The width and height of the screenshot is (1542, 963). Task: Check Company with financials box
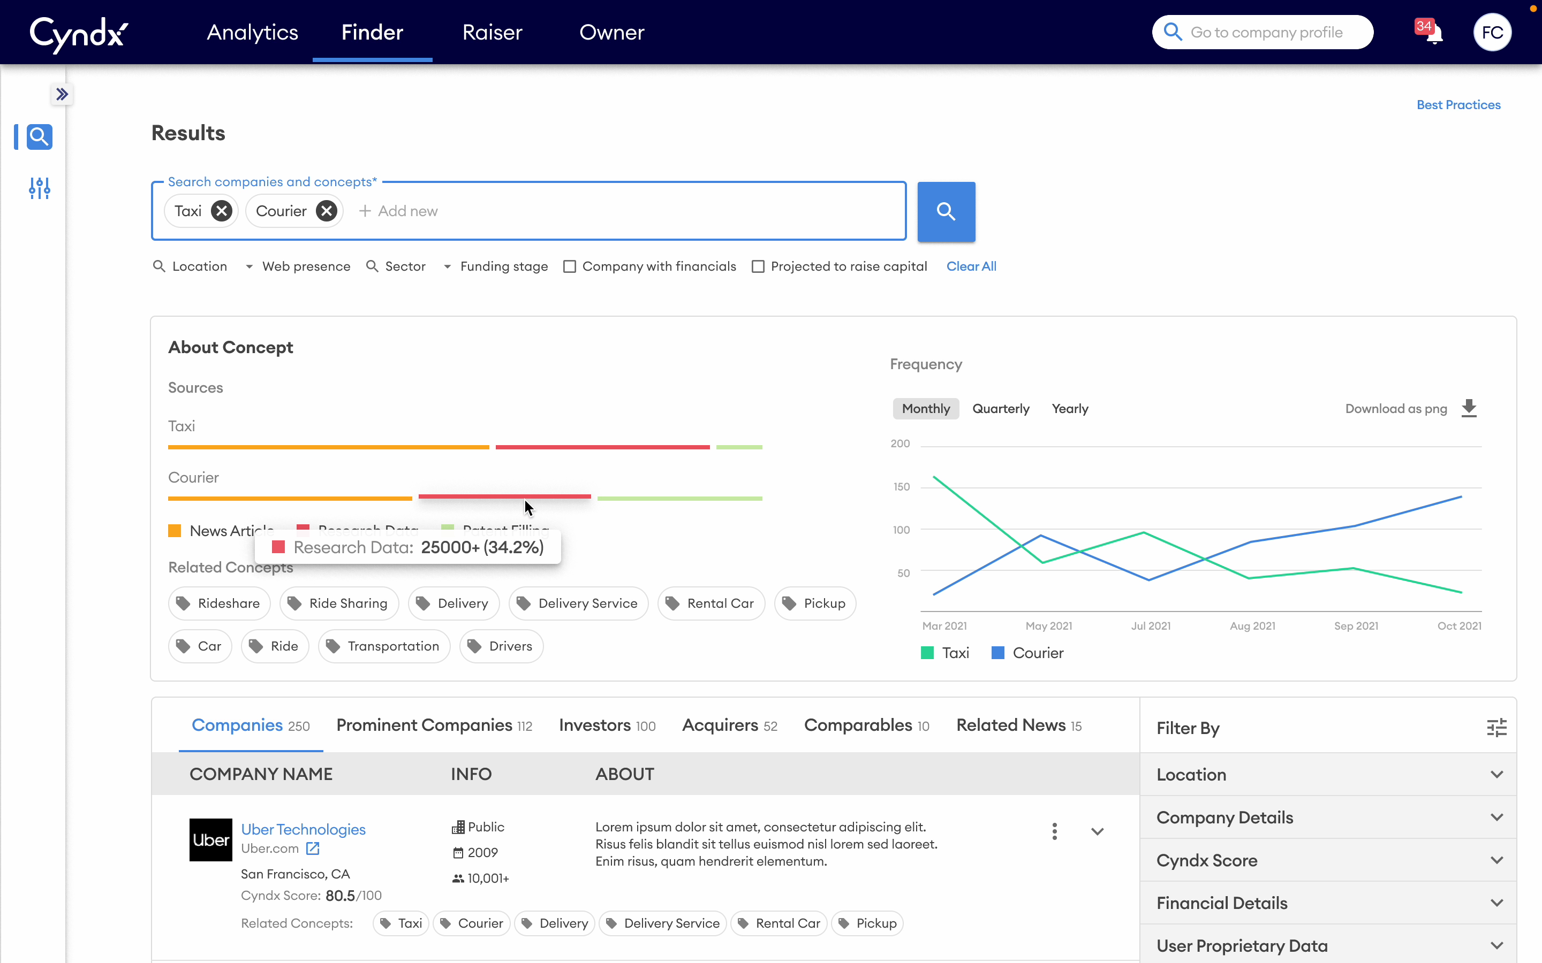click(x=569, y=266)
